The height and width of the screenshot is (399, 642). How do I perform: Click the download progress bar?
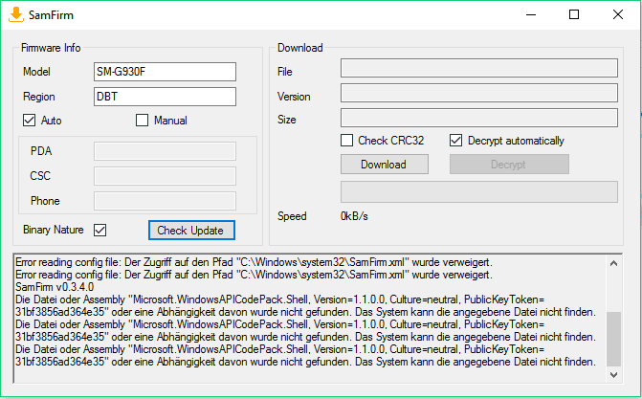[x=479, y=192]
